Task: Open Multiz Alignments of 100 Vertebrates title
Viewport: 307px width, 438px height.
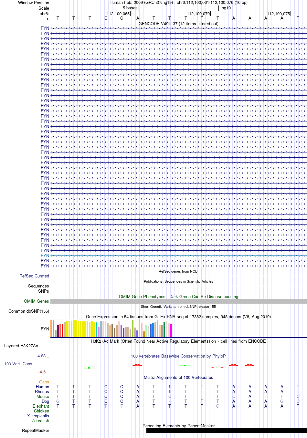Action: [178, 377]
